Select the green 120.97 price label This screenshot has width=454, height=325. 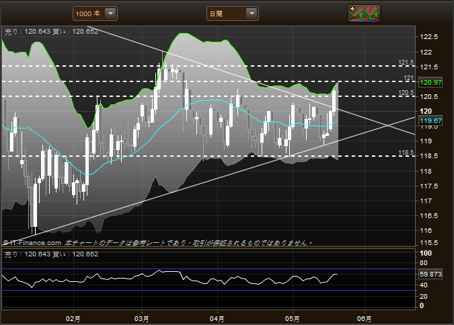coord(431,83)
